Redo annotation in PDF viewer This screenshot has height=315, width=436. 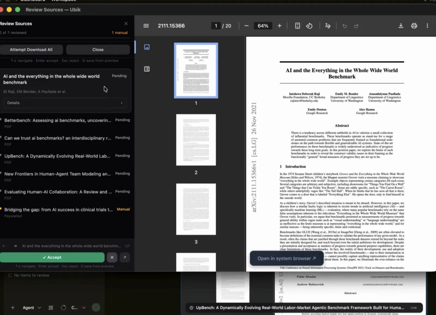pyautogui.click(x=356, y=26)
